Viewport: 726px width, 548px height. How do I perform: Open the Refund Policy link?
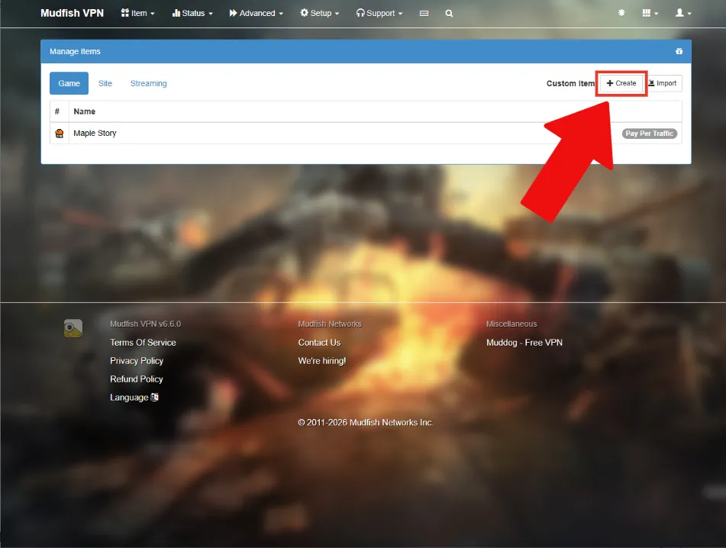point(137,379)
